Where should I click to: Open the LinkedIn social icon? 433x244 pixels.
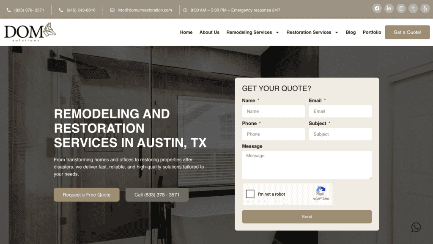point(389,8)
